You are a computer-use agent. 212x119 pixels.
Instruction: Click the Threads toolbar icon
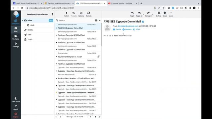[x=74, y=14]
